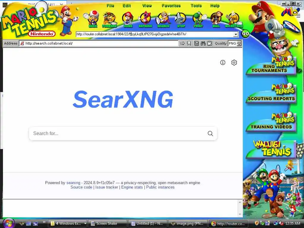This screenshot has height=228, width=304.
Task: Open the searxng link in footer
Action: 73,183
